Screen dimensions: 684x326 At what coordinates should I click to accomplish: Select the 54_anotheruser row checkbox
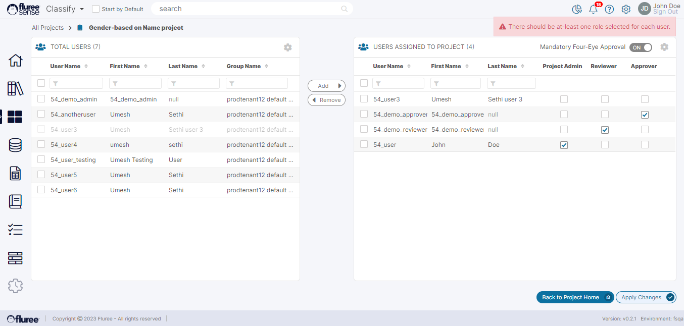tap(41, 115)
